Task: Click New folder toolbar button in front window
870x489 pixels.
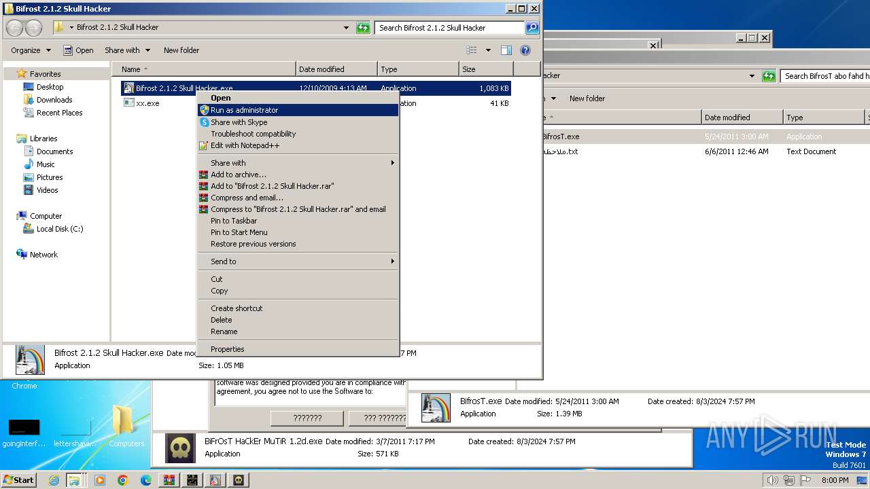Action: [x=181, y=50]
